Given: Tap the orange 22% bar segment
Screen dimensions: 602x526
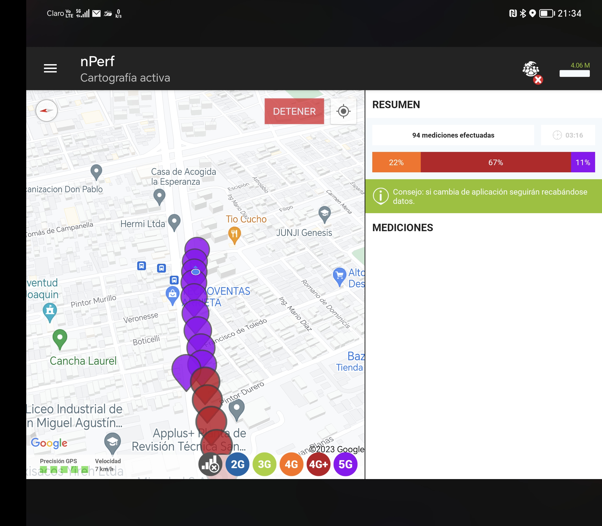Looking at the screenshot, I should click(396, 162).
